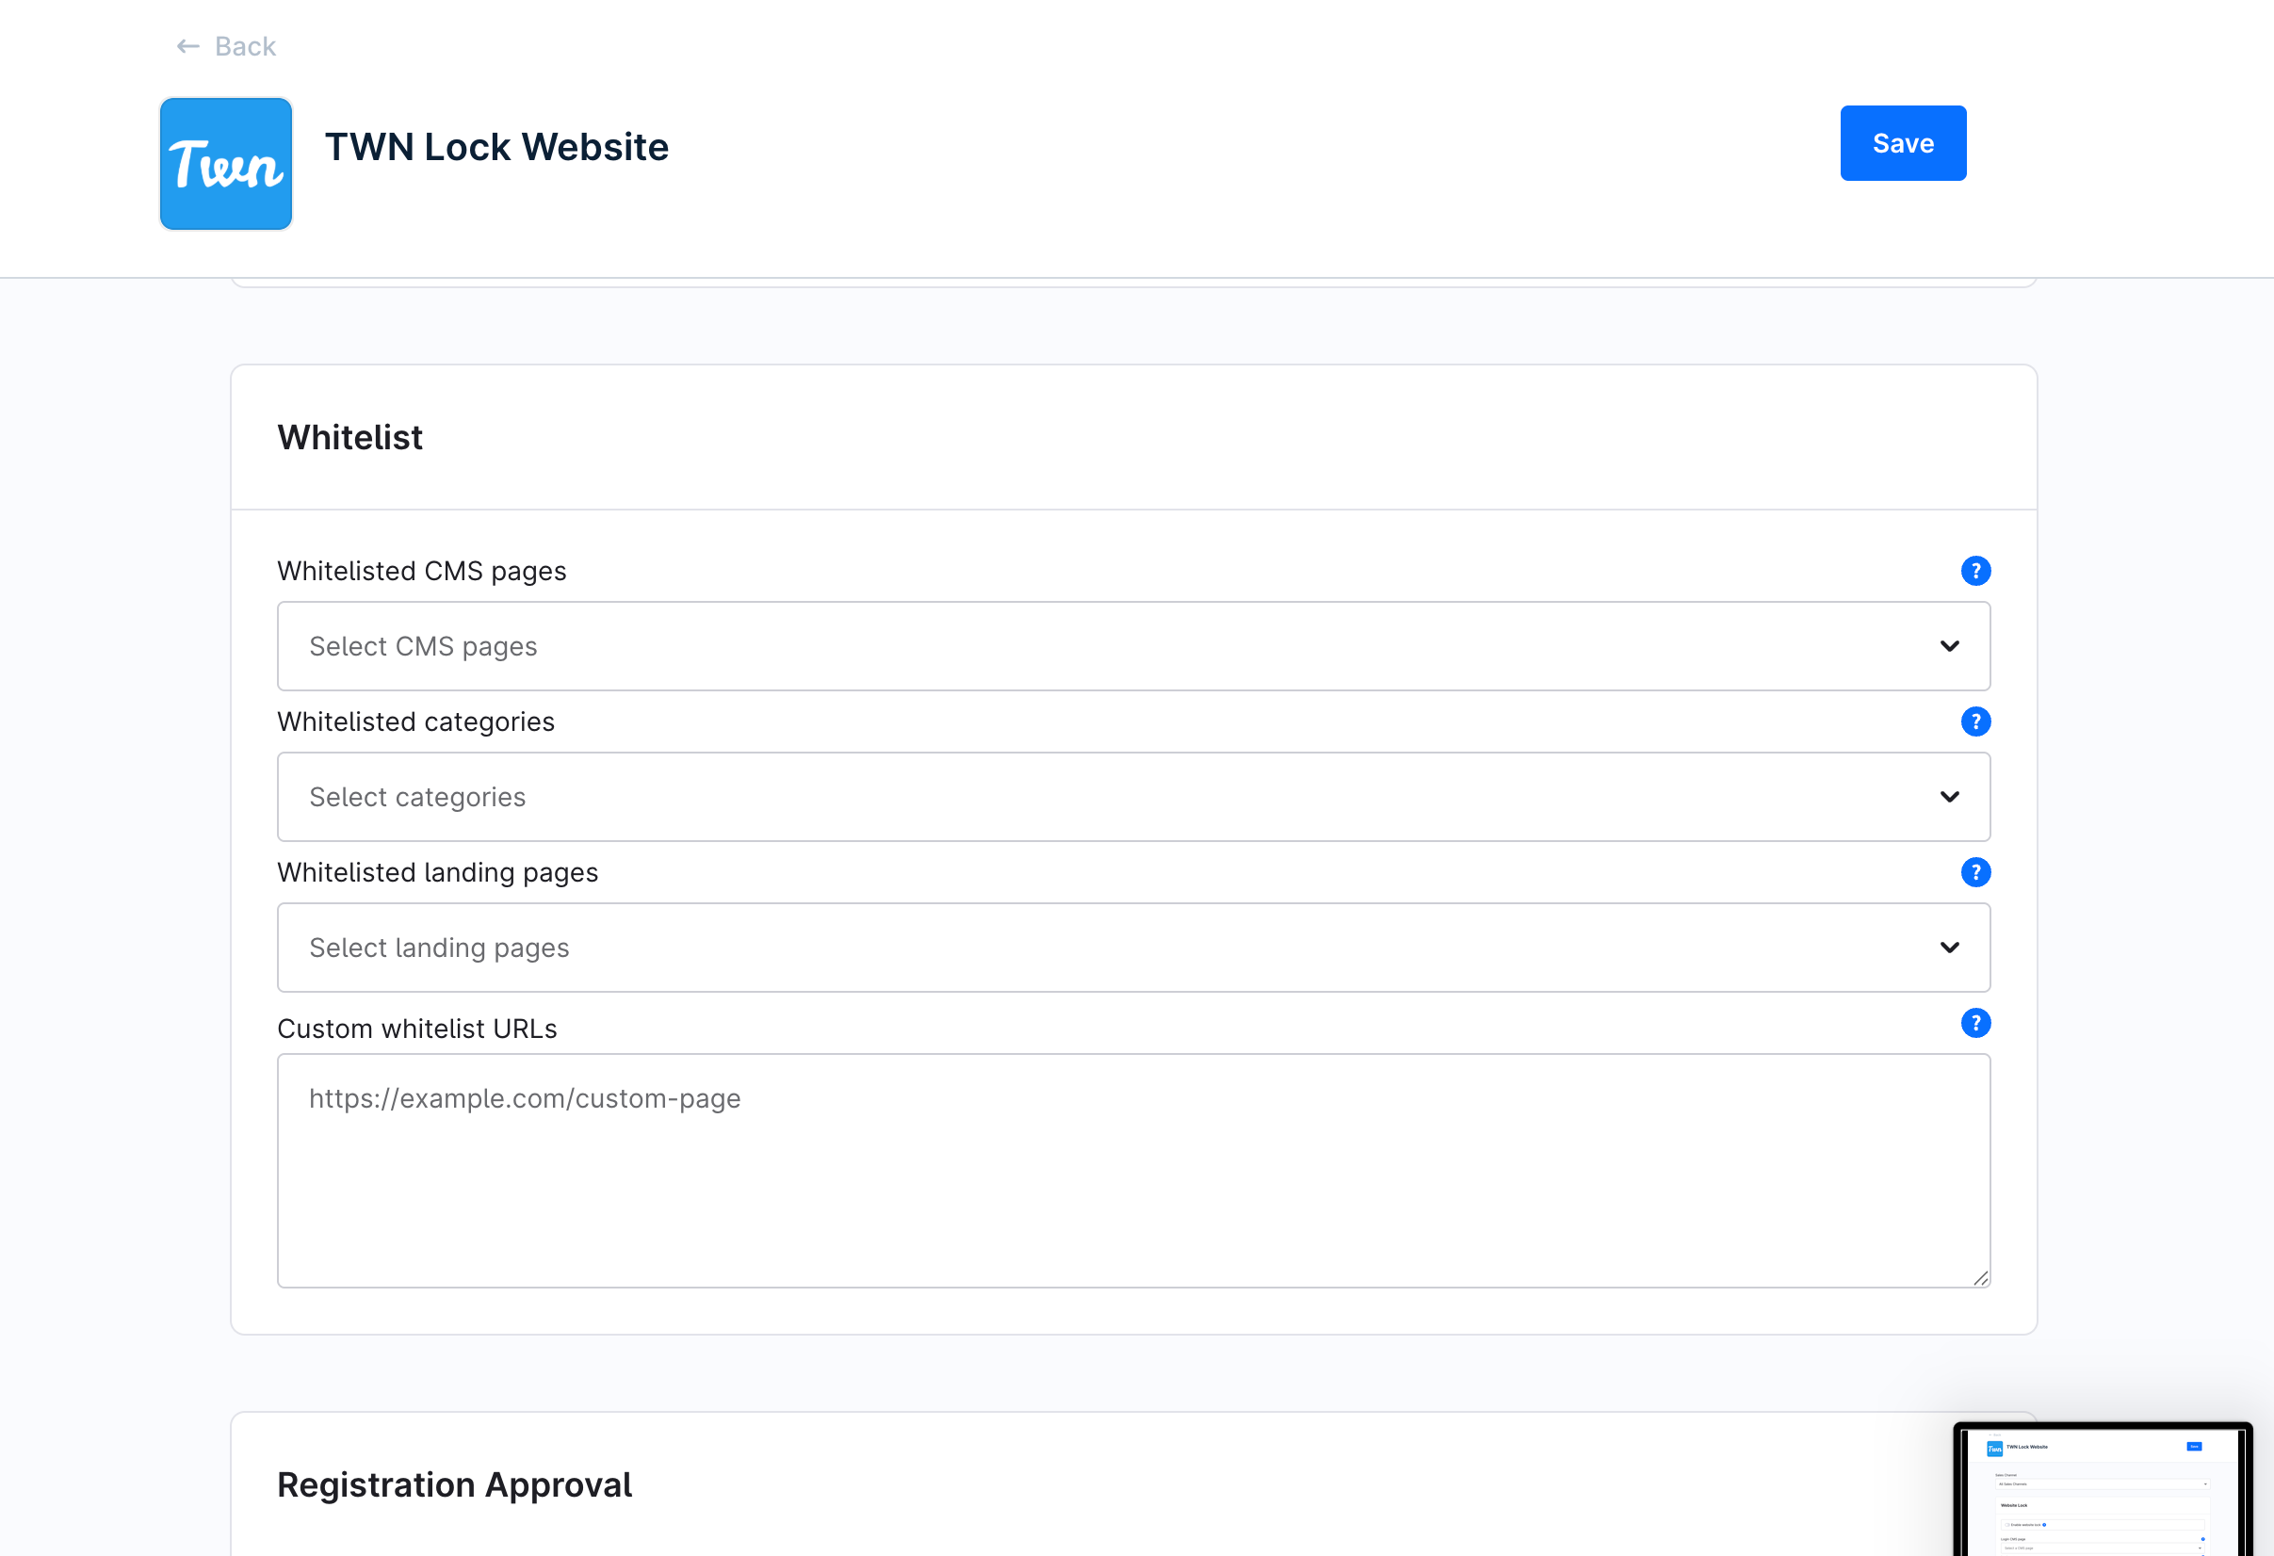
Task: Open help for Whitelisted categories
Action: click(1975, 721)
